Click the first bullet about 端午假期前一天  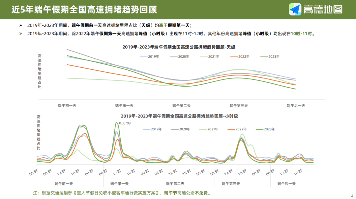tap(109, 26)
